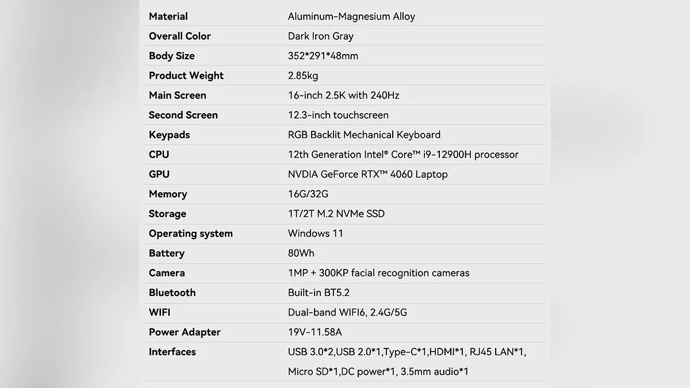
Task: Click the Built-in BT5.2 value
Action: pyautogui.click(x=318, y=293)
